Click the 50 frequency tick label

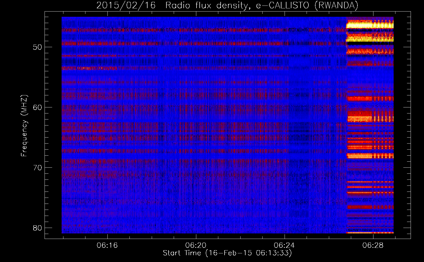point(37,47)
